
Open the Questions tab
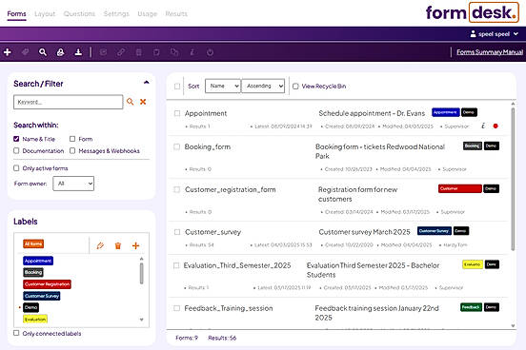click(79, 13)
